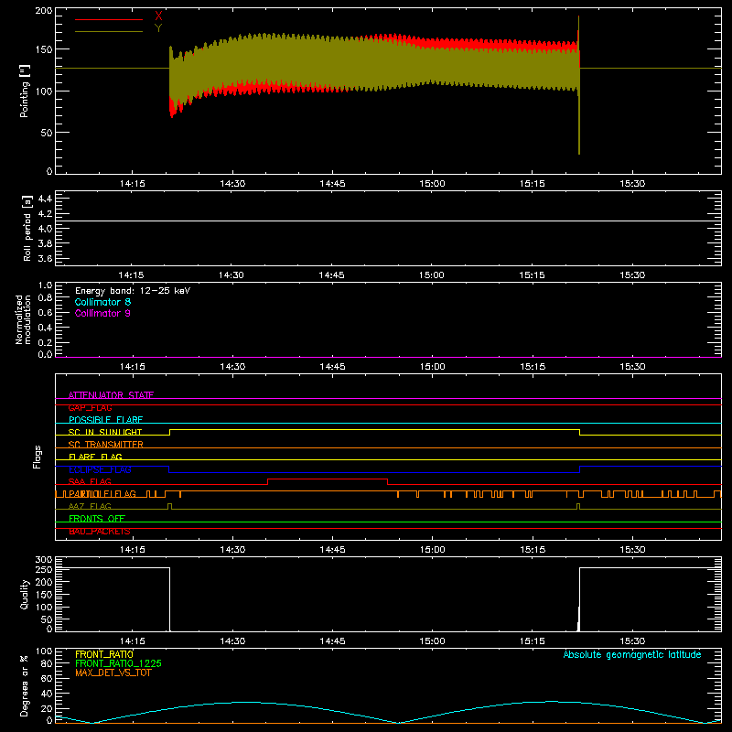Click the 1.0 tick on Normalized modulation axis

pos(45,285)
